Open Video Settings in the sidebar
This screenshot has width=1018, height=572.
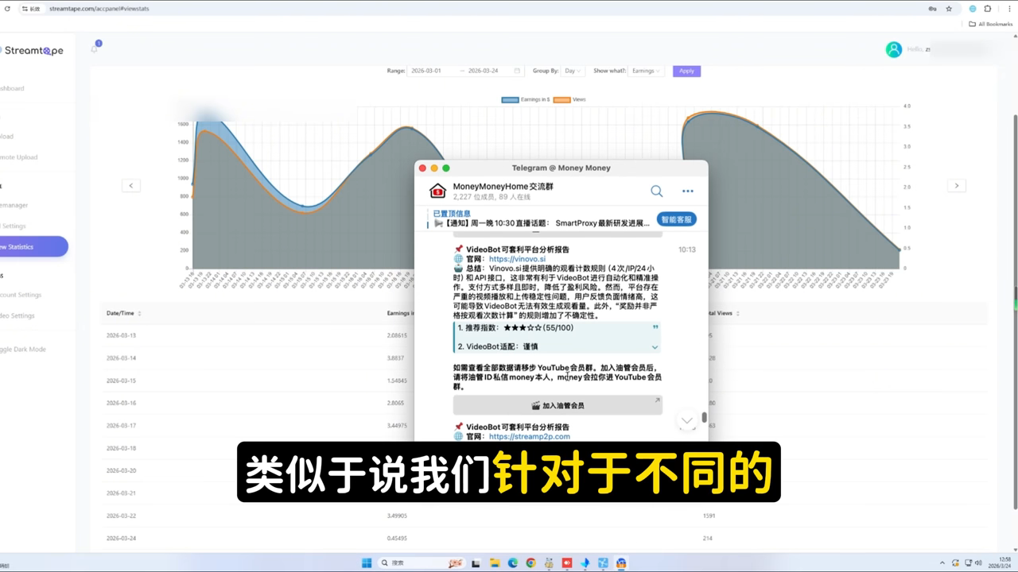coord(17,315)
